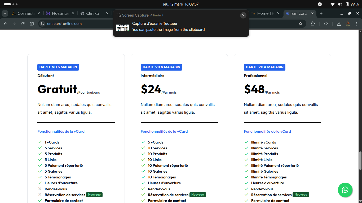Click the page's vertical scrollbar thumb

360,160
